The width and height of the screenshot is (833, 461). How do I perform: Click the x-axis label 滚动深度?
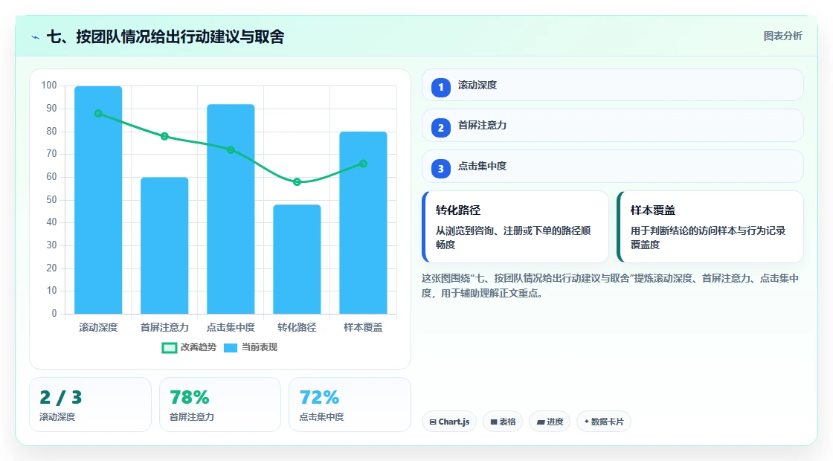[x=98, y=328]
